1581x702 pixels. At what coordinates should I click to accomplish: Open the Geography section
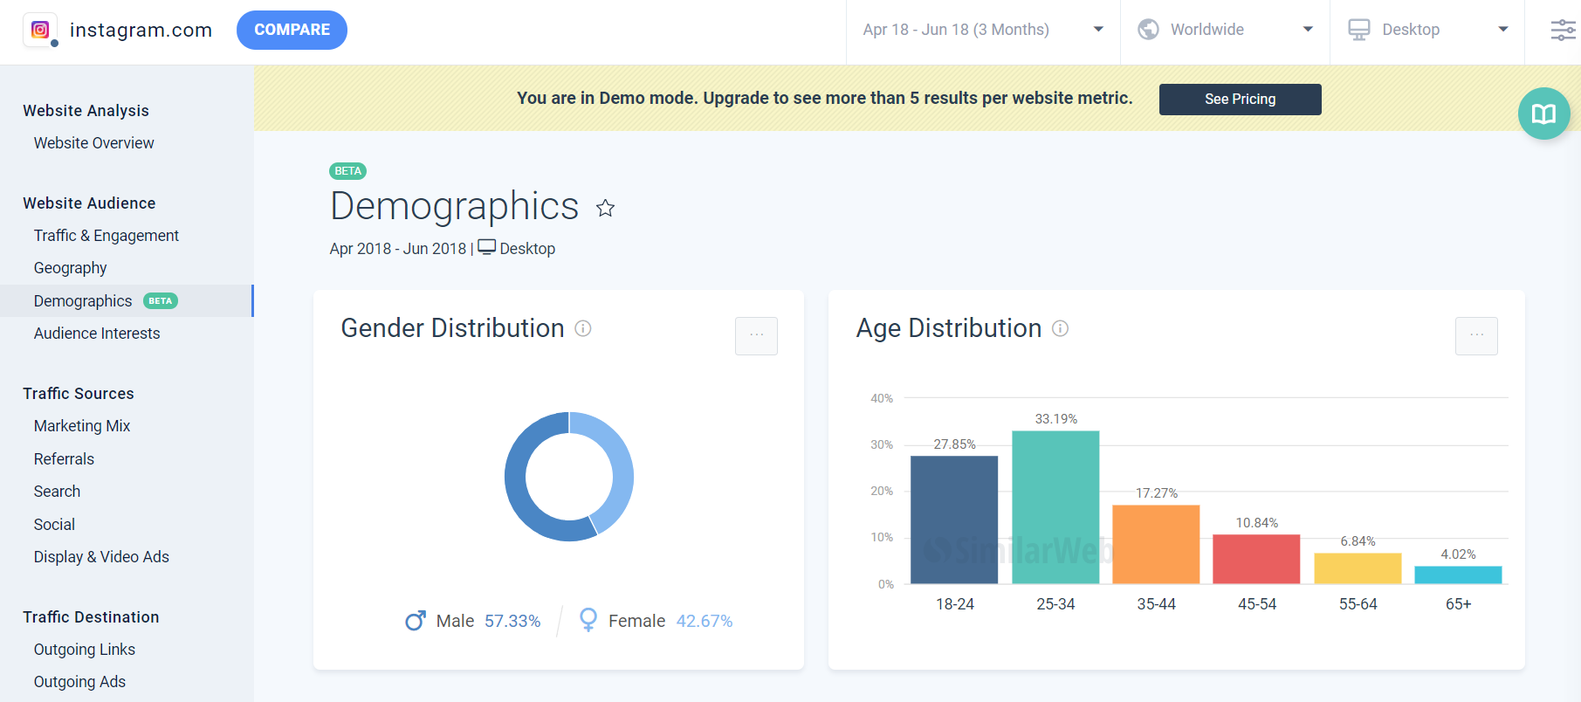click(71, 268)
